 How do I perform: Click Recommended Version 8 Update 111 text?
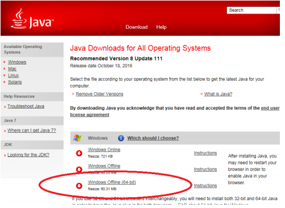[116, 59]
